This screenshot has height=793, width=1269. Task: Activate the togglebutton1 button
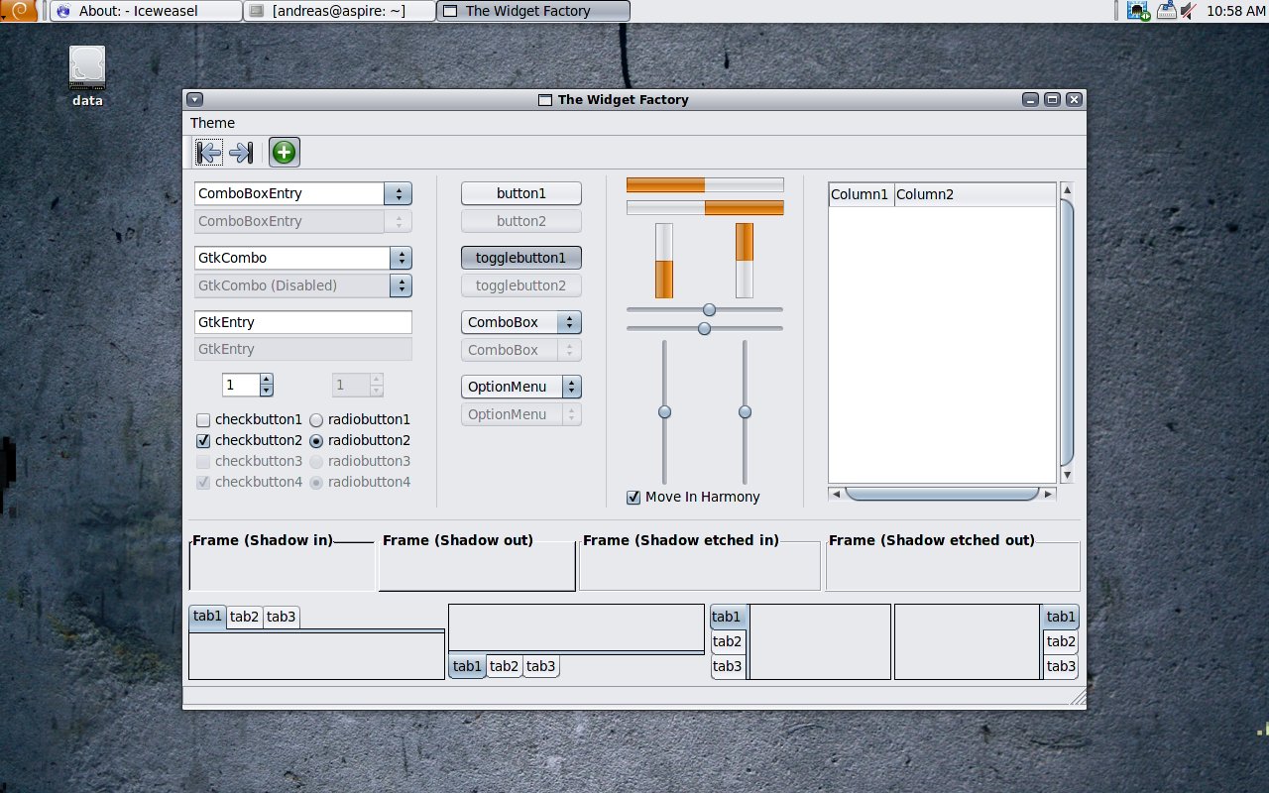[520, 257]
